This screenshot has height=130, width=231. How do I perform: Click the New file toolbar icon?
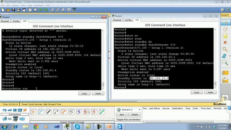pyautogui.click(x=3, y=10)
